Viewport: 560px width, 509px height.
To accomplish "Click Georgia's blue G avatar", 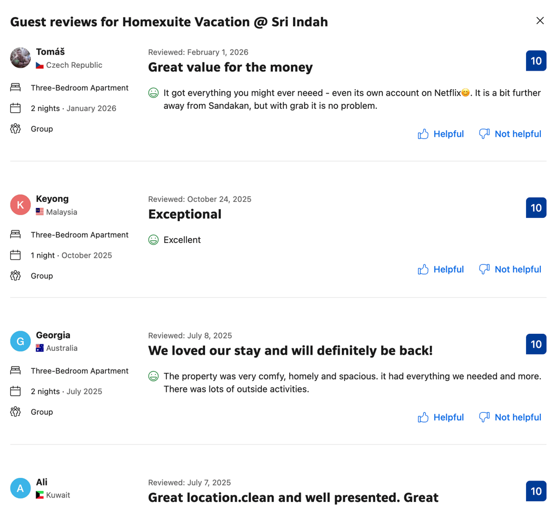I will [x=20, y=341].
